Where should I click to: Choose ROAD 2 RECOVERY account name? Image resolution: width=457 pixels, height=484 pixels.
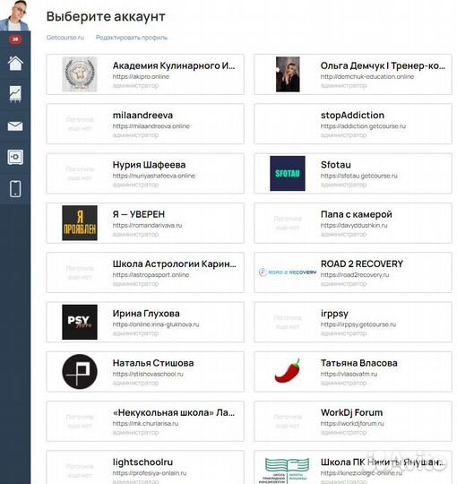[x=362, y=264]
